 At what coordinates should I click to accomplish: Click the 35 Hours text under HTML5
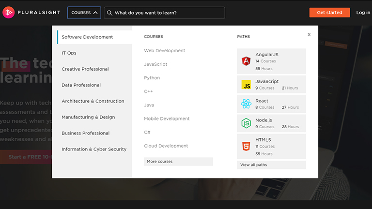pos(264,154)
